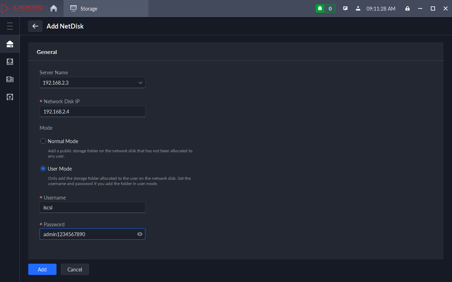Screen dimensions: 452x282
Task: Open the message icon in the title bar
Action: coord(345,8)
